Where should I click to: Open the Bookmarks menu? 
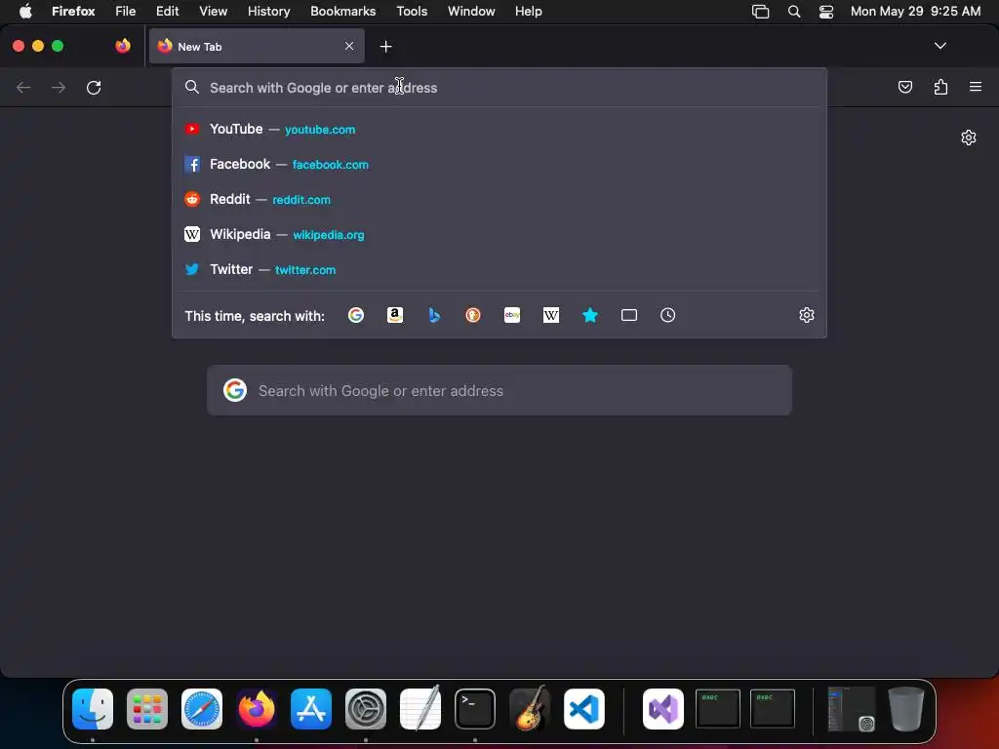pos(342,11)
